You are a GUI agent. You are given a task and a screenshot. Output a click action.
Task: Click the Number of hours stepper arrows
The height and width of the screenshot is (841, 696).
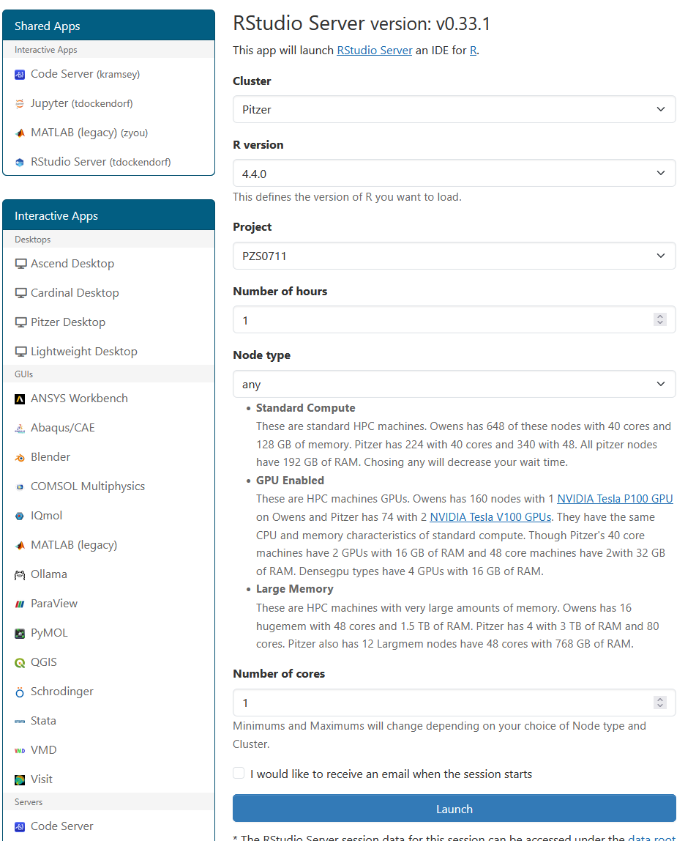coord(660,319)
